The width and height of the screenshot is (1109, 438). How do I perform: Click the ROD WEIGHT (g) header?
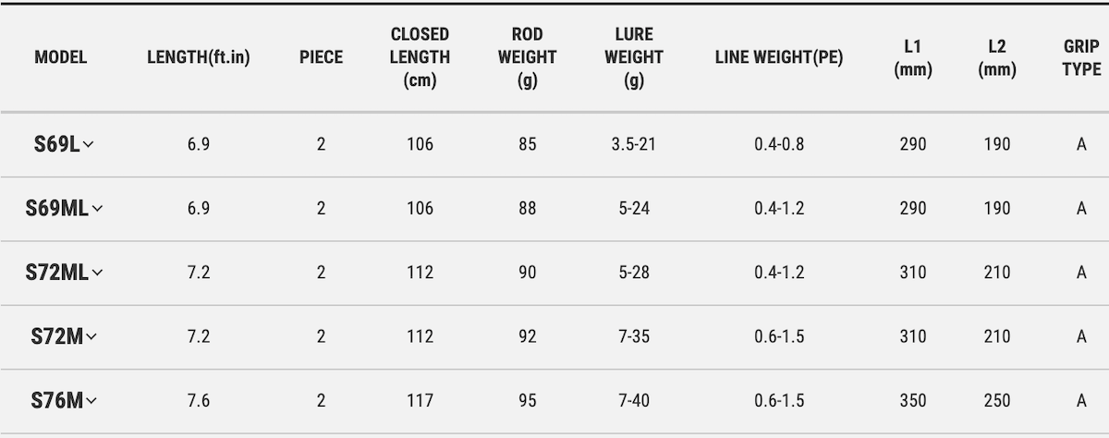pos(527,57)
